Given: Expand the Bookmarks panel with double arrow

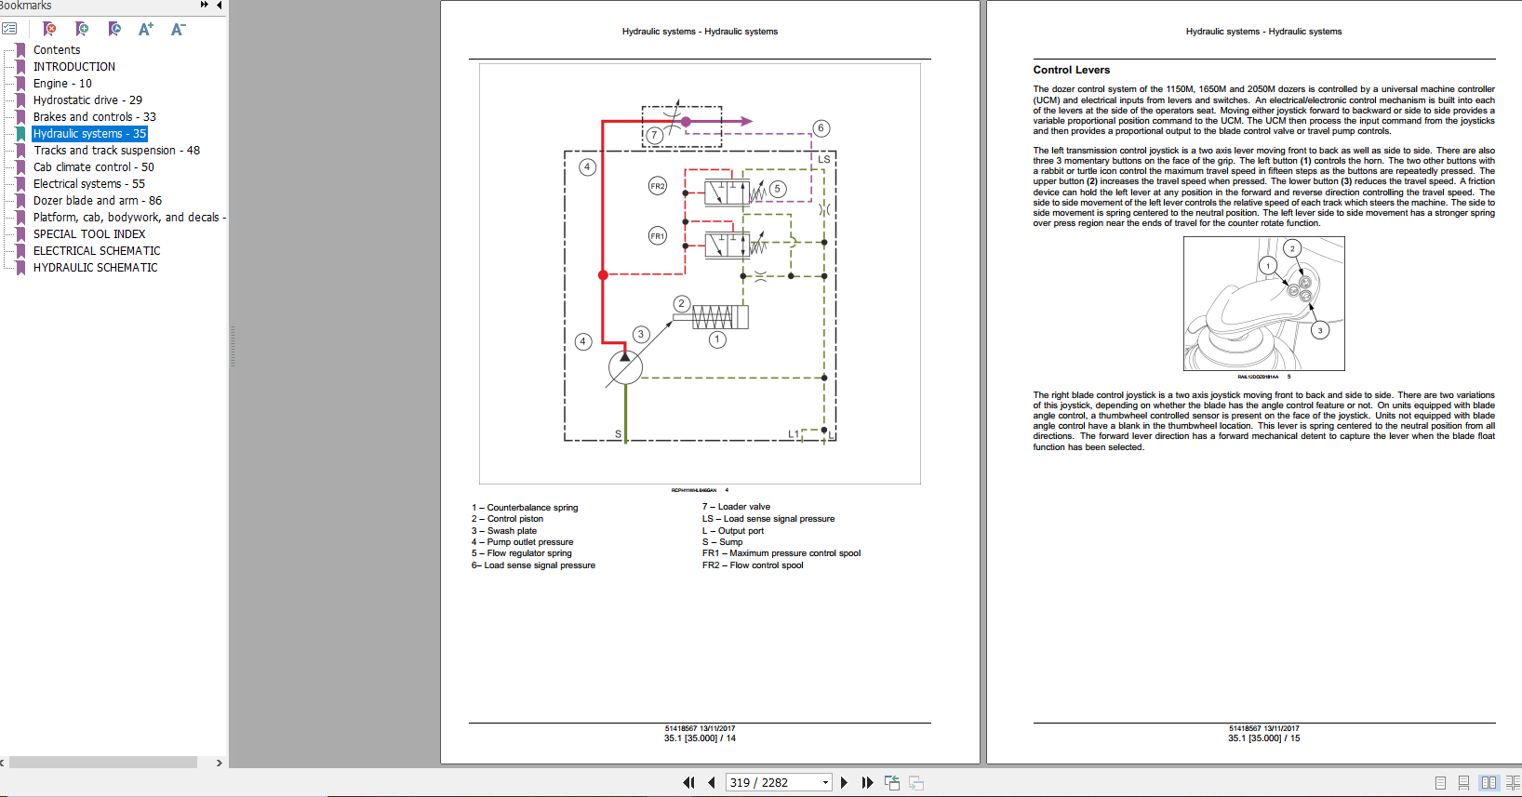Looking at the screenshot, I should [204, 6].
